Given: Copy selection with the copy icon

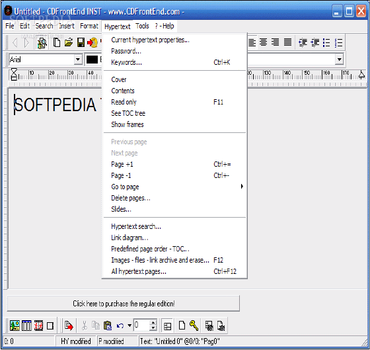Looking at the screenshot, I should click(96, 326).
